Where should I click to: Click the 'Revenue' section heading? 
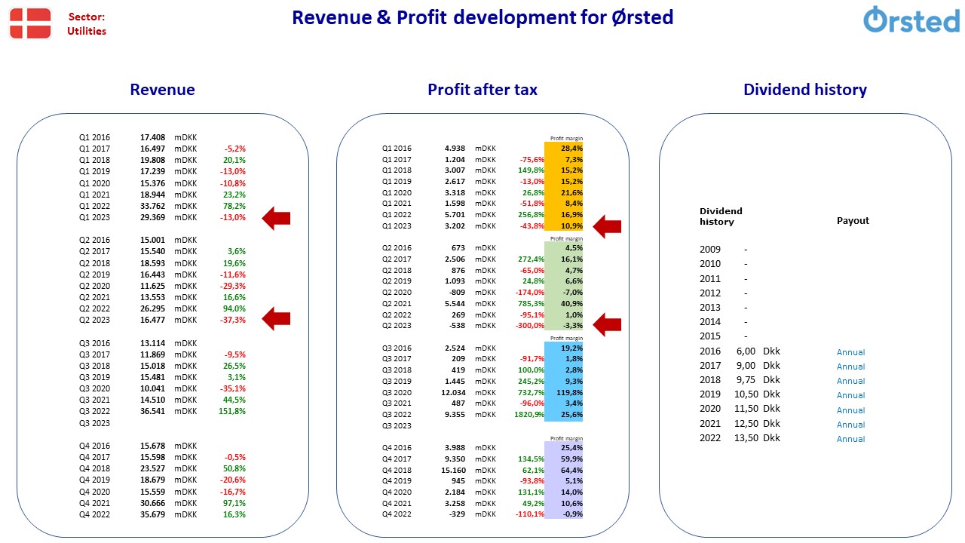tap(162, 90)
